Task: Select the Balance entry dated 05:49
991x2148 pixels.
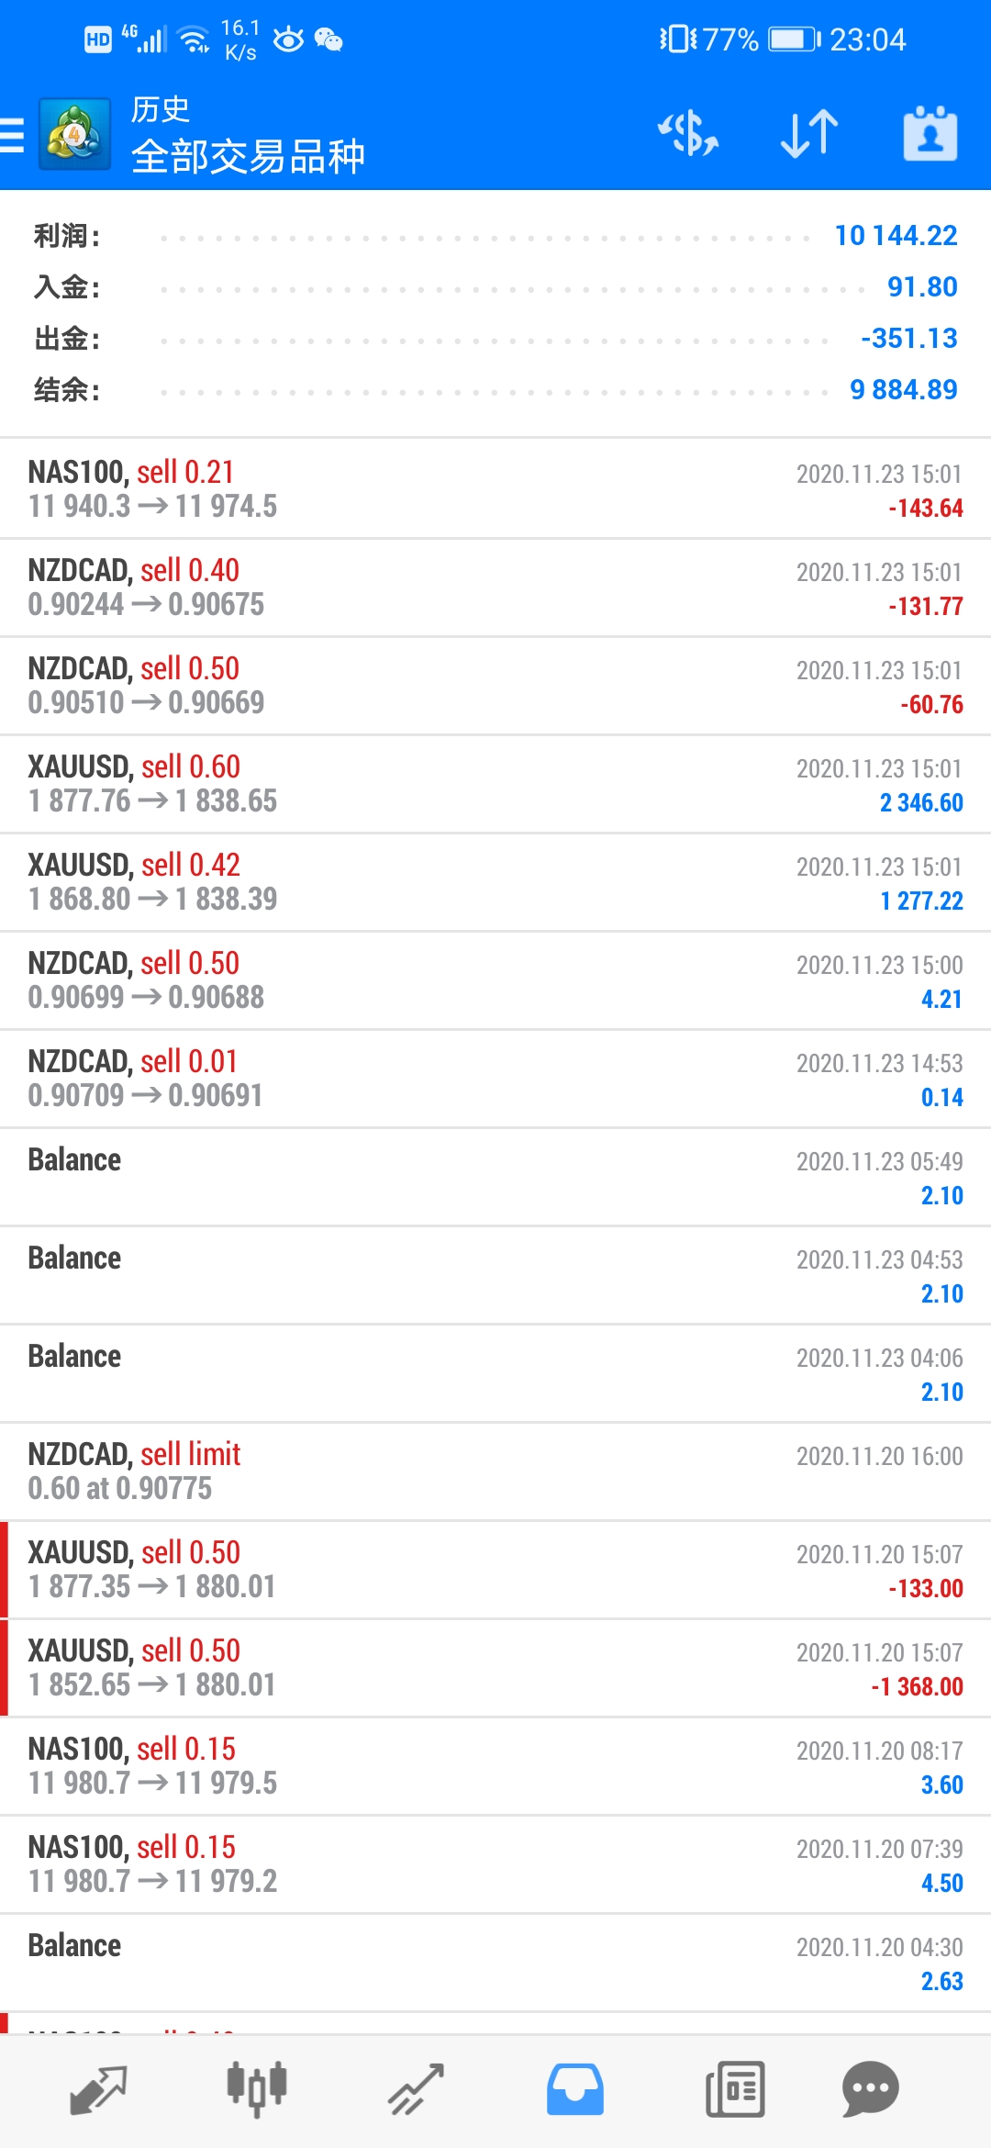Action: tap(495, 1177)
